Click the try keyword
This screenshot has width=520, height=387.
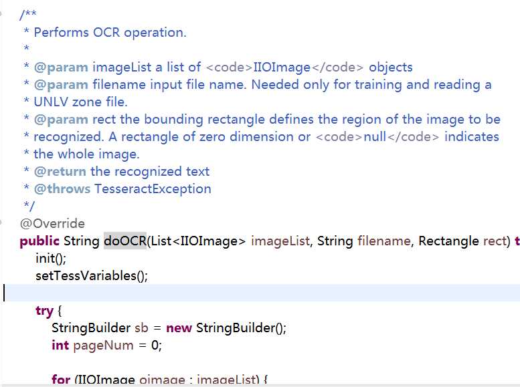[44, 311]
